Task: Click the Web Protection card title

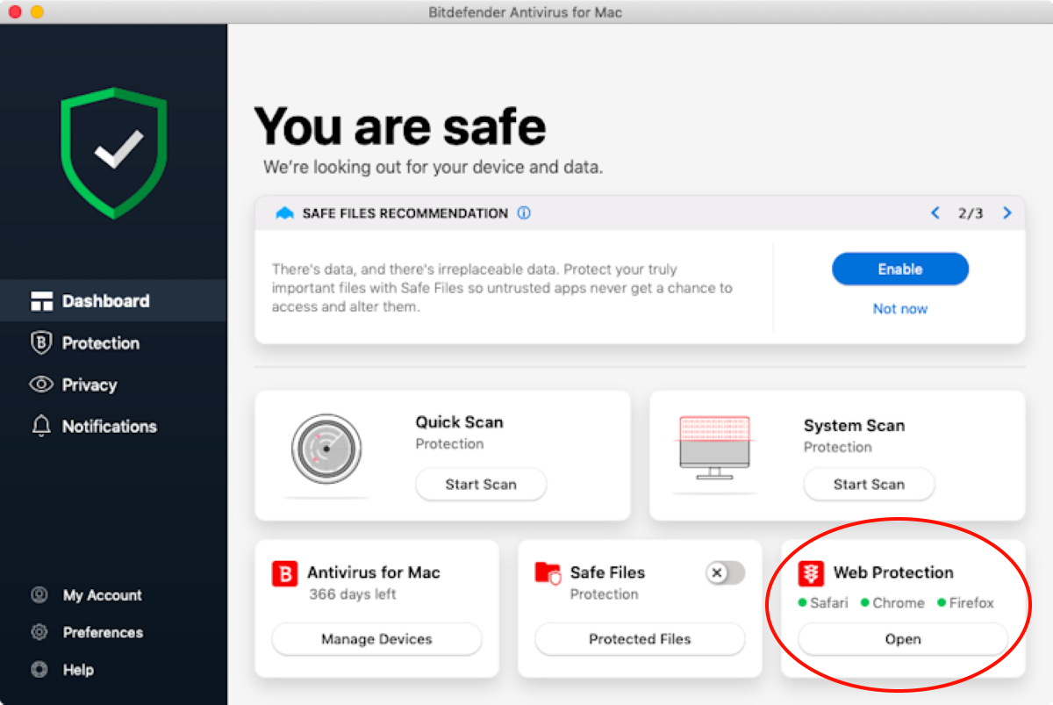Action: 893,572
